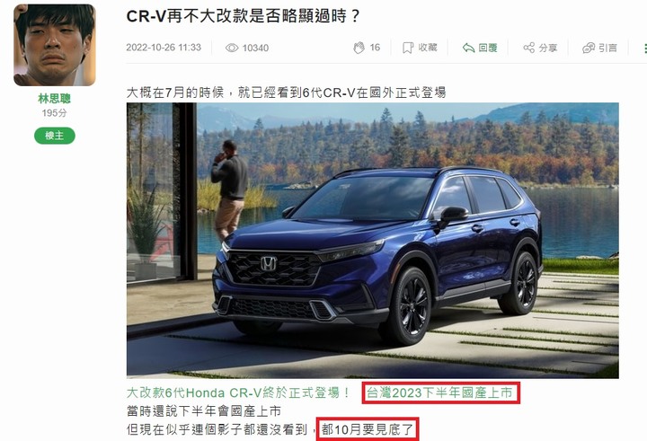Image resolution: width=647 pixels, height=441 pixels.
Task: Click the eye view count icon
Action: (x=232, y=48)
